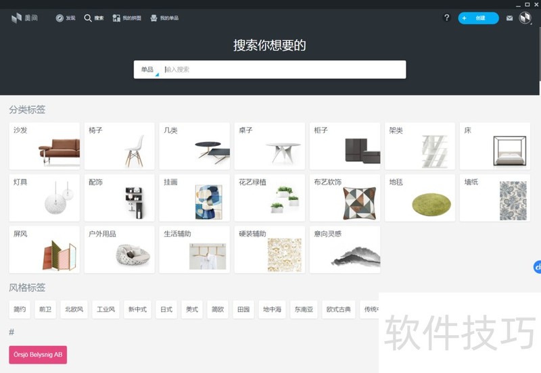Image resolution: width=541 pixels, height=373 pixels.
Task: Select the 配饰 accessories category card
Action: [x=120, y=198]
